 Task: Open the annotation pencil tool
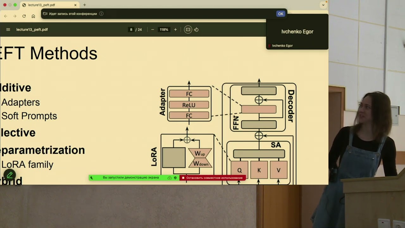(9, 175)
